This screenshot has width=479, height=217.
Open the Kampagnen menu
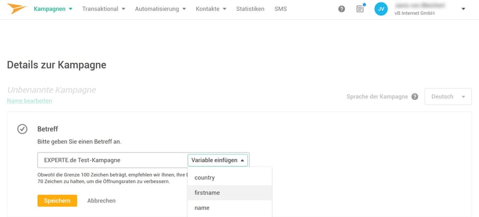click(x=53, y=9)
